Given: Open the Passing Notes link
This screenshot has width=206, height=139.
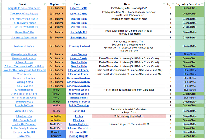Looking at the screenshot, I should 24,82.
